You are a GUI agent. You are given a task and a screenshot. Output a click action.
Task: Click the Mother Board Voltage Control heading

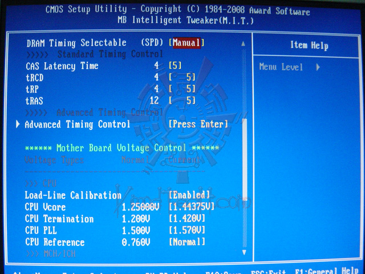[x=122, y=148]
